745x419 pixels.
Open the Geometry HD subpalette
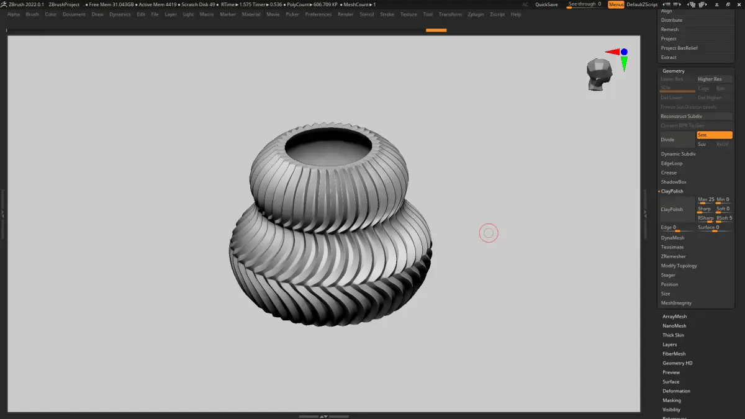(x=677, y=363)
